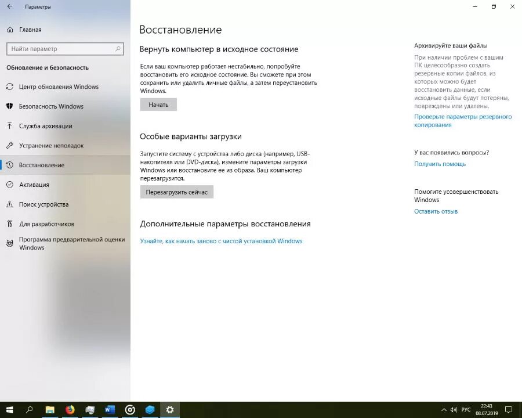522x418 pixels.
Task: Show hidden system tray icons
Action: pyautogui.click(x=444, y=410)
